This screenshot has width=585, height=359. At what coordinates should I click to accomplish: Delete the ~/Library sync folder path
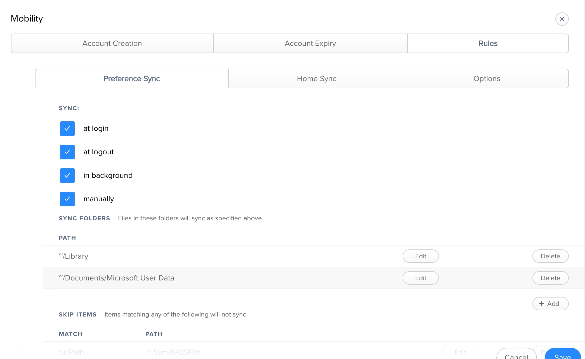550,256
